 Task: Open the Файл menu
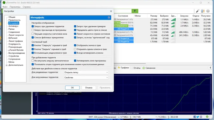[5, 7]
